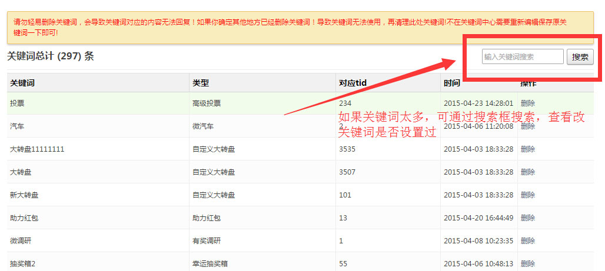605x271 pixels.
Task: Click the keyword search input field
Action: point(522,57)
